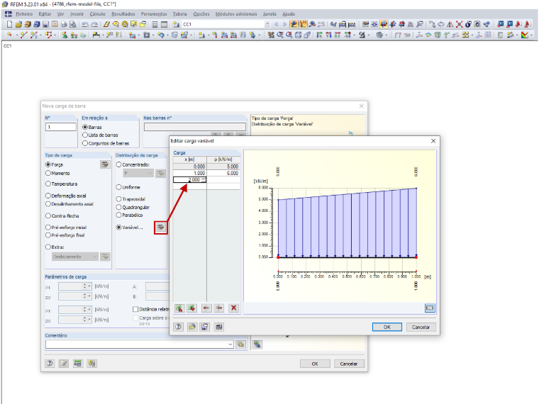
Task: Select Lista de barras option
Action: click(85, 135)
